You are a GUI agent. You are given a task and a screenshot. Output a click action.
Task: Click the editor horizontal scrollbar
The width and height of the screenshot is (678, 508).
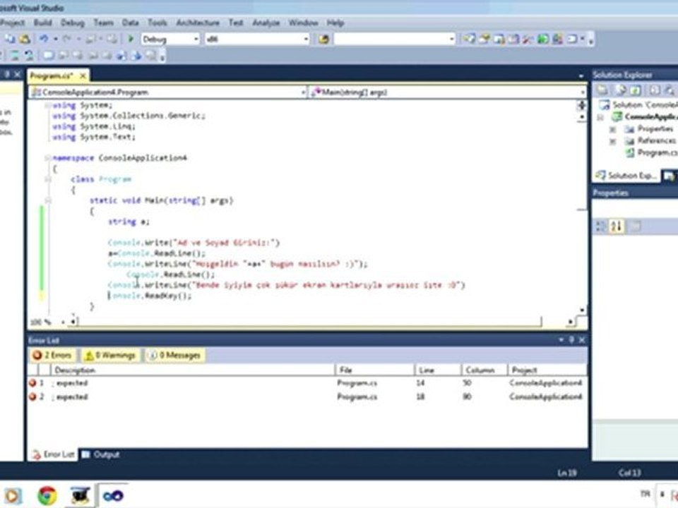click(x=322, y=322)
